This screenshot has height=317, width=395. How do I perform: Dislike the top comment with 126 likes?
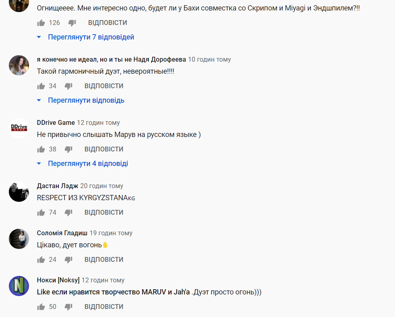(71, 23)
